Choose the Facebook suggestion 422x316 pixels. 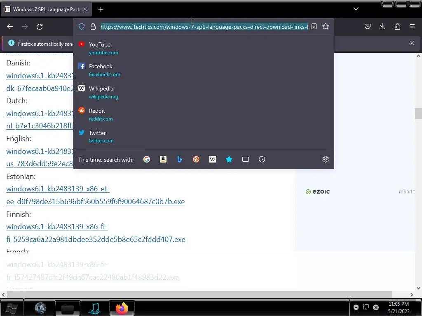coord(204,70)
